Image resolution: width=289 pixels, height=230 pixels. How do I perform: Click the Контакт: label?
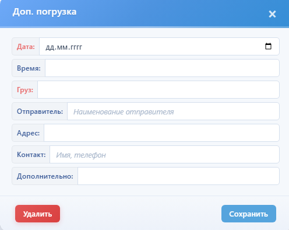31,155
